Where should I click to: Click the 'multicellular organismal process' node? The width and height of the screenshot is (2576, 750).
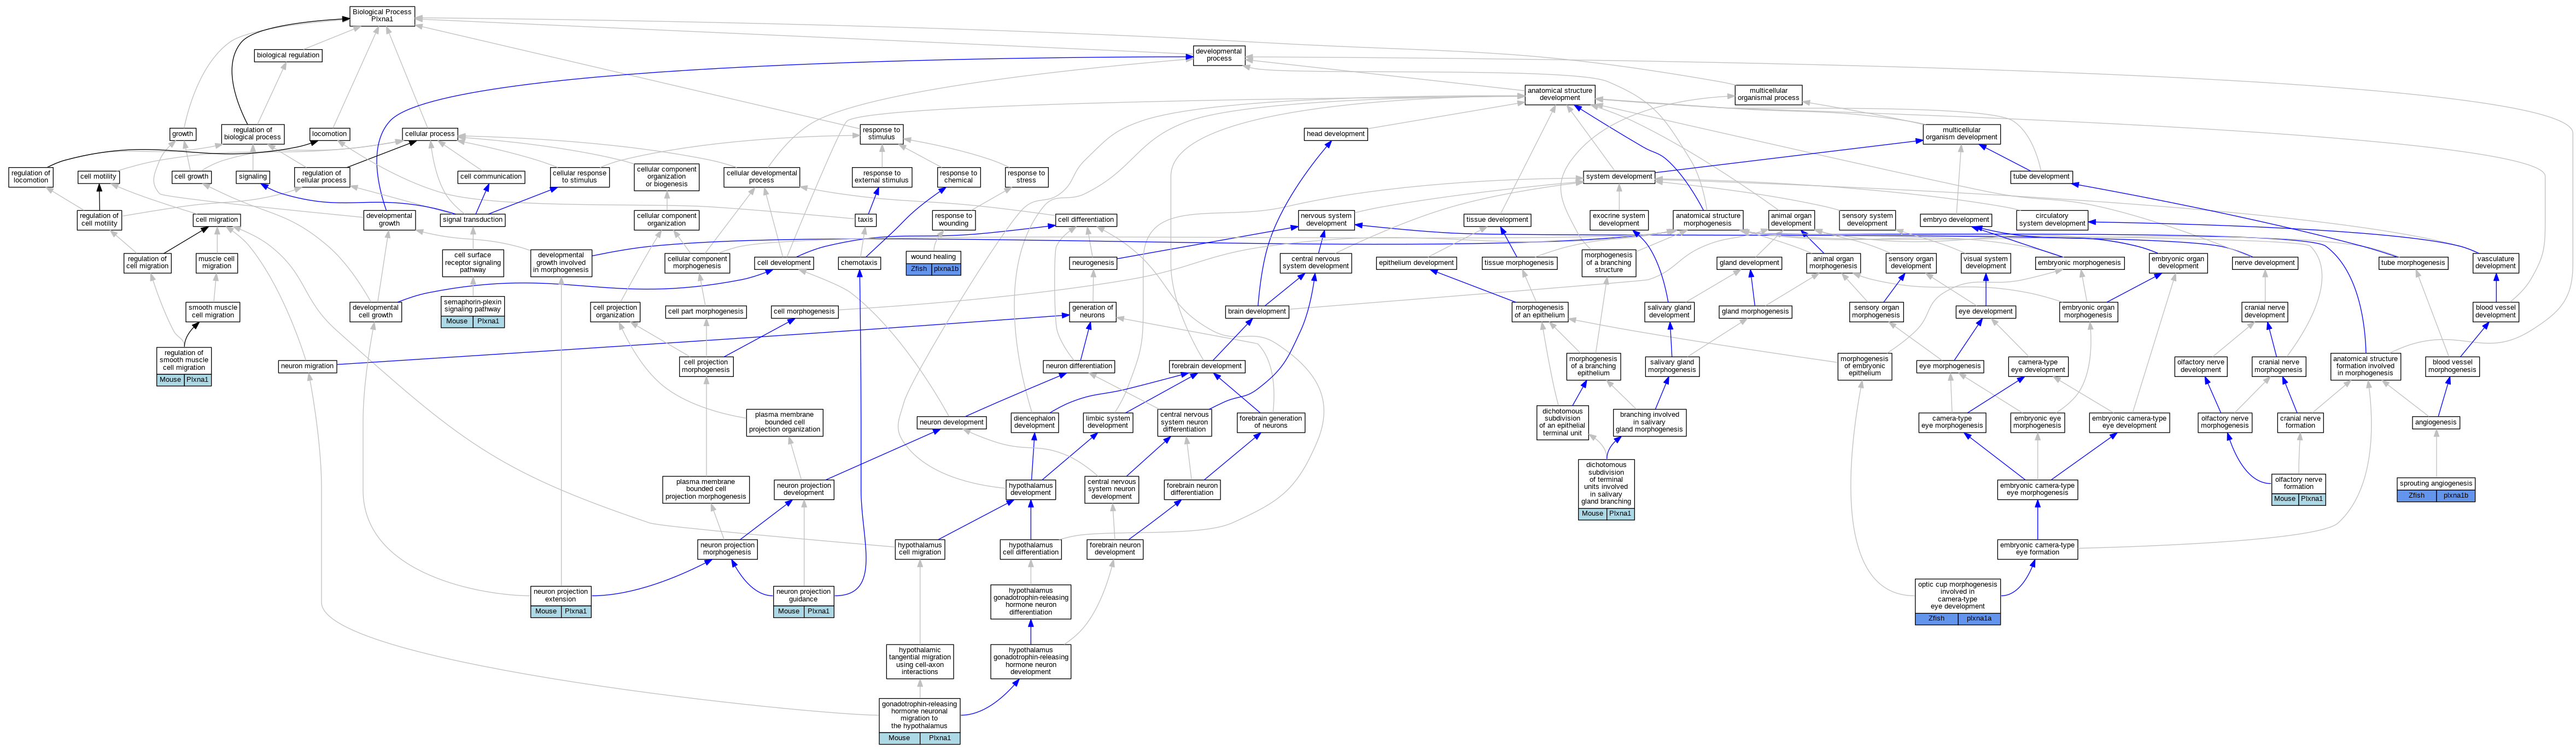pyautogui.click(x=1768, y=95)
